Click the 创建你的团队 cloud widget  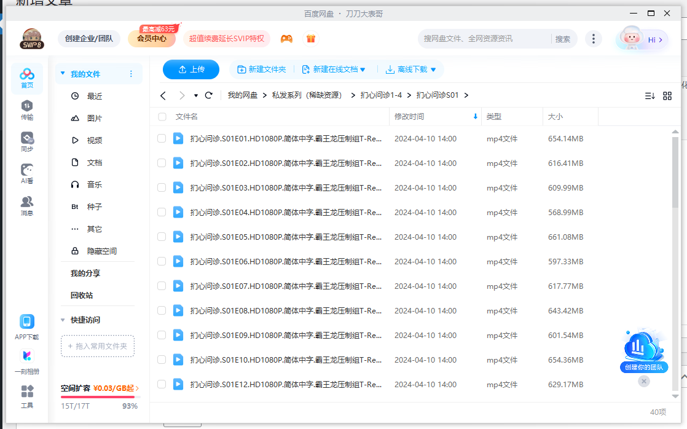[x=643, y=350]
